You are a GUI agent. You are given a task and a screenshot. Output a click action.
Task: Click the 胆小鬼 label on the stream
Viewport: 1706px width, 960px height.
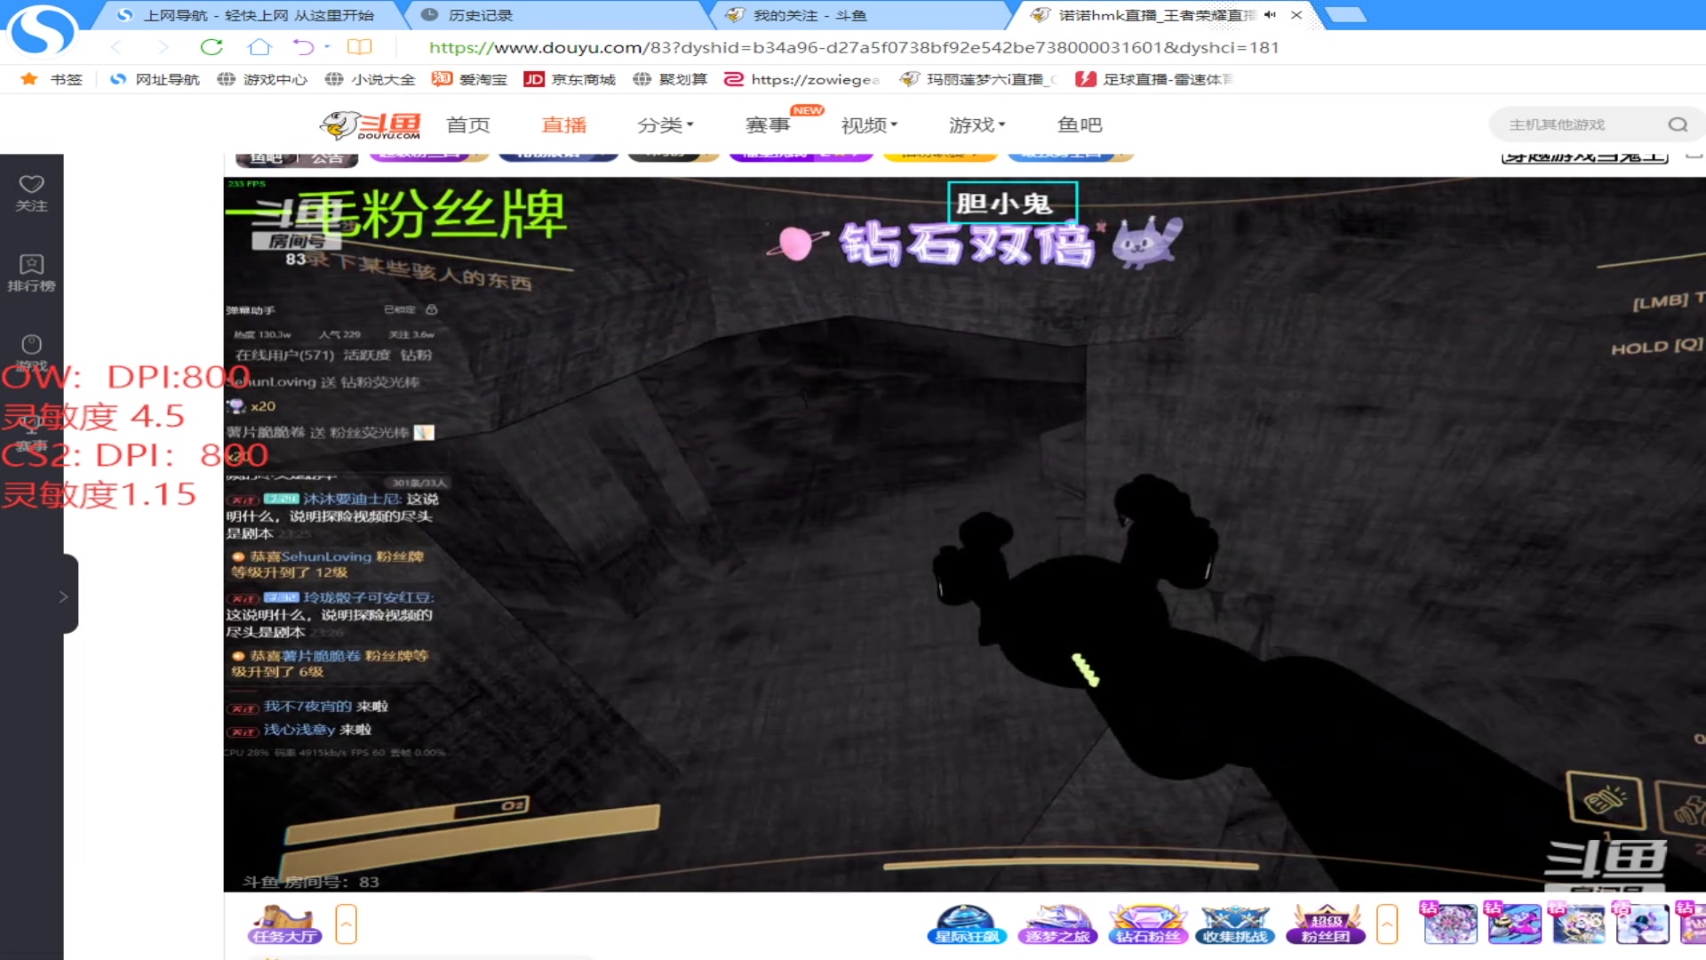click(1012, 204)
